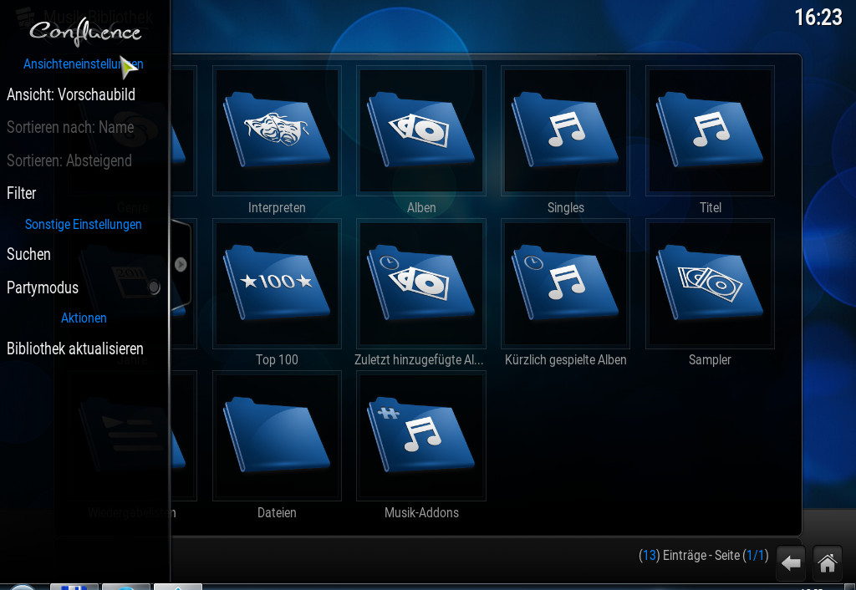Image resolution: width=856 pixels, height=590 pixels.
Task: Open the Sampler folder icon
Action: tap(711, 283)
